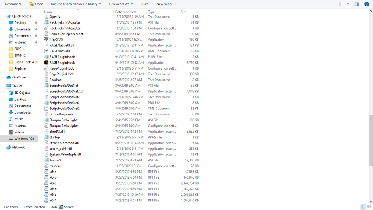Image resolution: width=373 pixels, height=210 pixels.
Task: Open the Help question mark icon
Action: click(367, 4)
